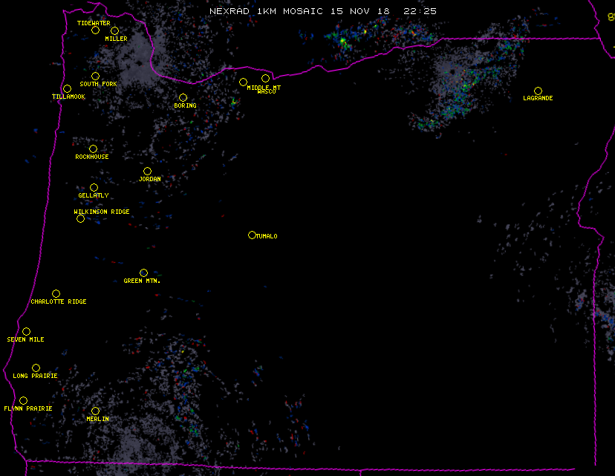Select the Flynn Prairie circle marker

[x=23, y=400]
